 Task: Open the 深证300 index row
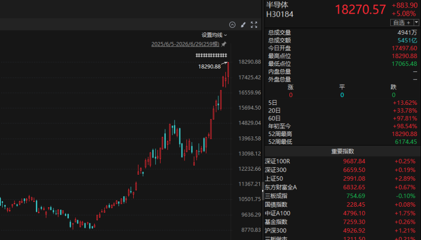pyautogui.click(x=343, y=170)
